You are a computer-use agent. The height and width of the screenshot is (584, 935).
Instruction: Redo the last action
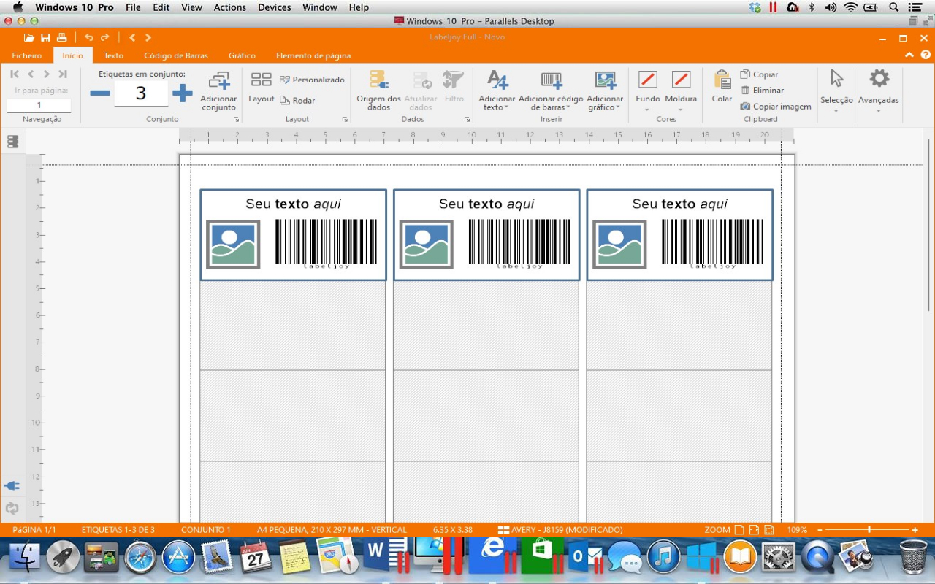pos(105,37)
